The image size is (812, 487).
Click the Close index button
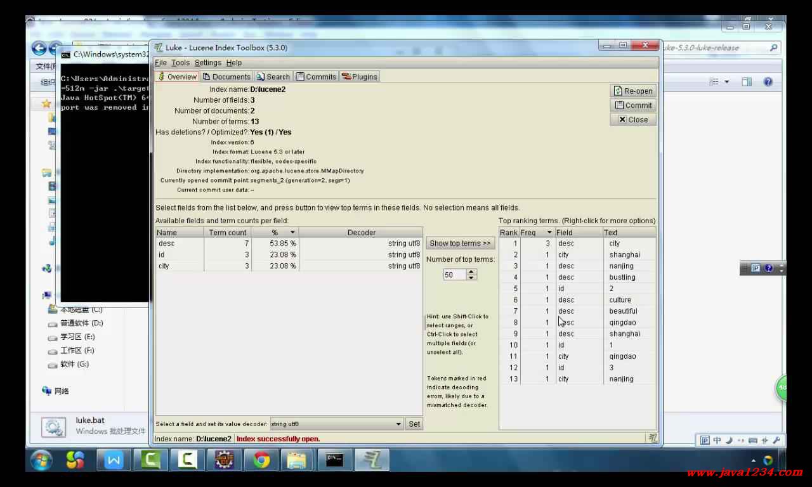(632, 119)
